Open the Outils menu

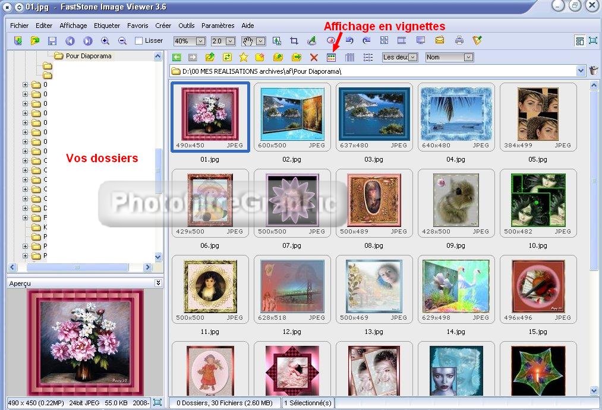[186, 26]
